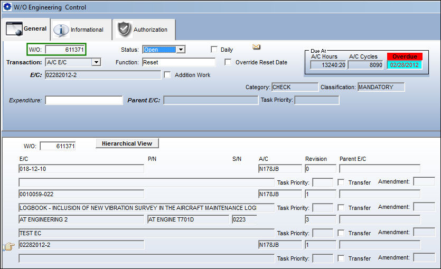Select E/C row 018-12-10
This screenshot has width=441, height=269.
(x=81, y=169)
